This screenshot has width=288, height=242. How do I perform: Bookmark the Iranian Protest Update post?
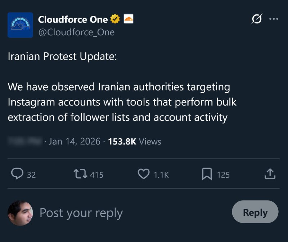(x=207, y=174)
